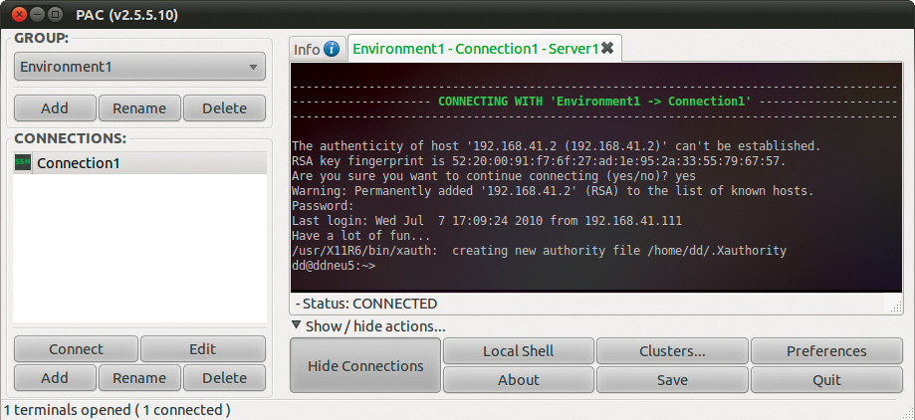Click the About button
This screenshot has width=915, height=420.
click(519, 379)
